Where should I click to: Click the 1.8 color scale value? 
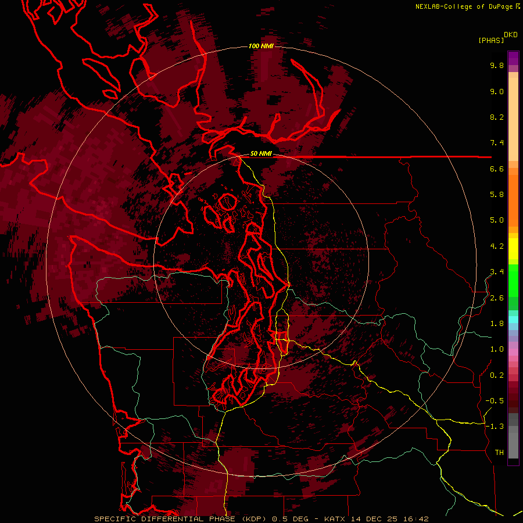(x=497, y=324)
